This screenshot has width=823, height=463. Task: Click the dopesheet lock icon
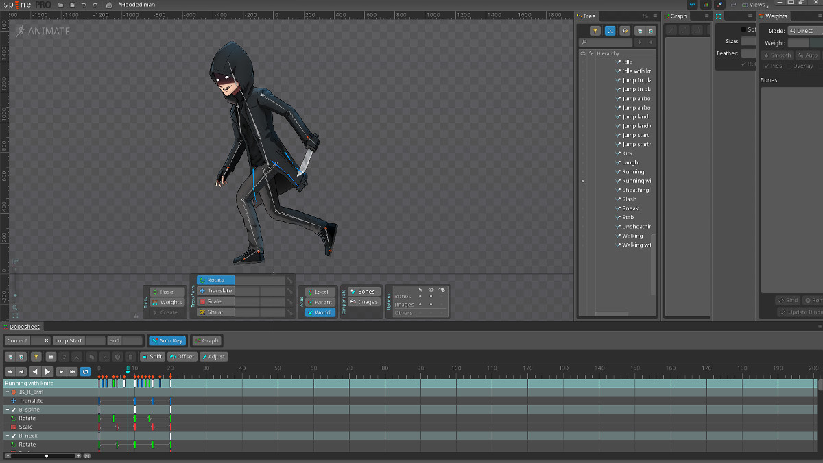[51, 357]
